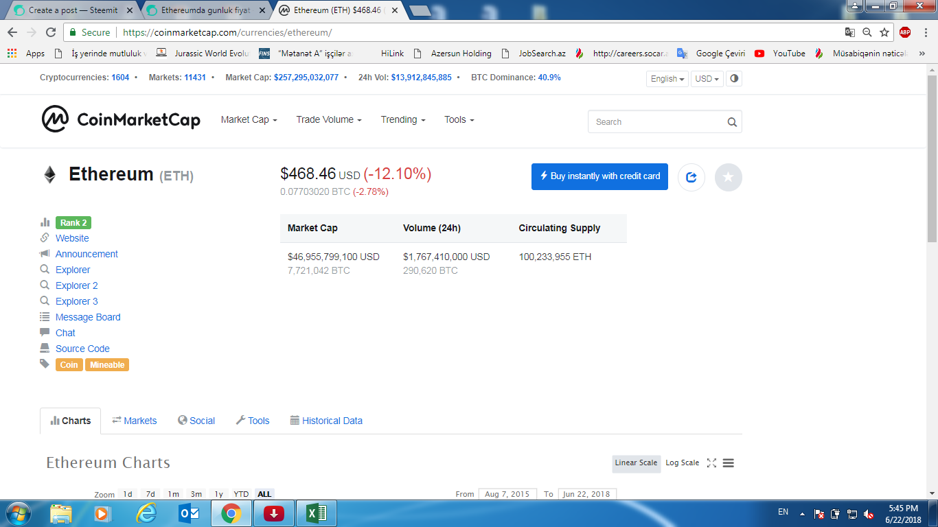Click the volume icon in system tray
The width and height of the screenshot is (938, 527).
pyautogui.click(x=869, y=513)
